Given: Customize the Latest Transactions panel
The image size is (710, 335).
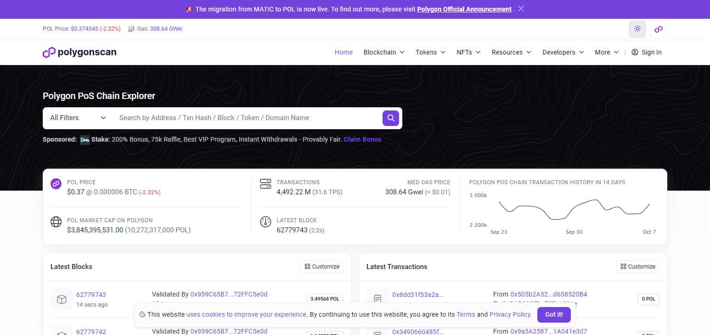Looking at the screenshot, I should 638,267.
